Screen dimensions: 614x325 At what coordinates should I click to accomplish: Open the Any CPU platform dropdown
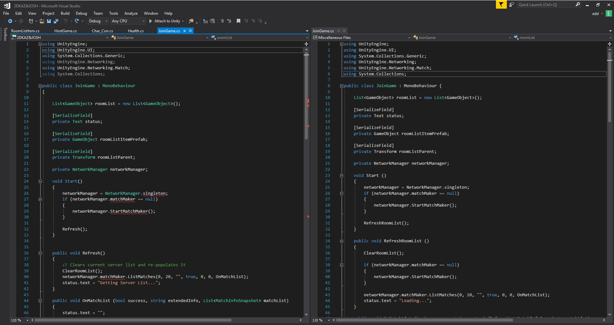(x=128, y=21)
